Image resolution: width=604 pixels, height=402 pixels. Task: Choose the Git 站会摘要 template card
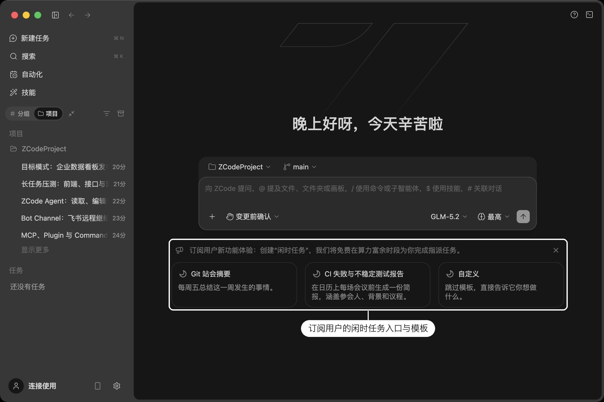pos(234,285)
